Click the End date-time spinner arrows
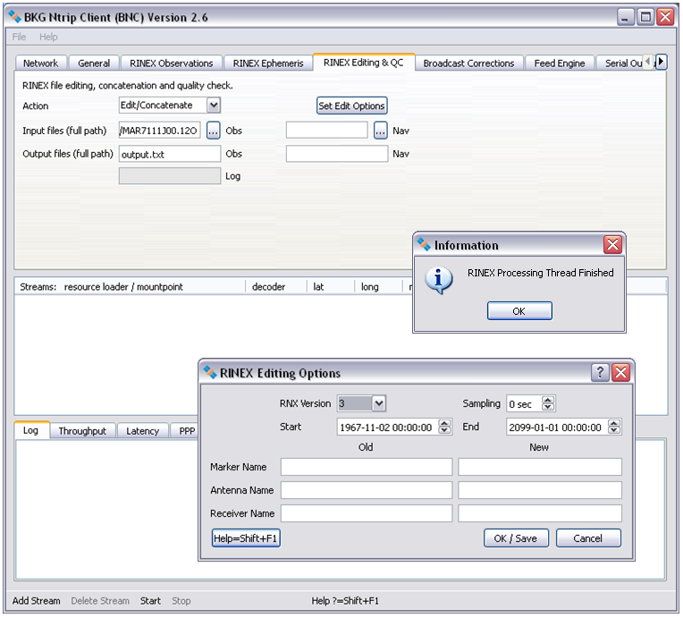The image size is (683, 618). (x=614, y=428)
